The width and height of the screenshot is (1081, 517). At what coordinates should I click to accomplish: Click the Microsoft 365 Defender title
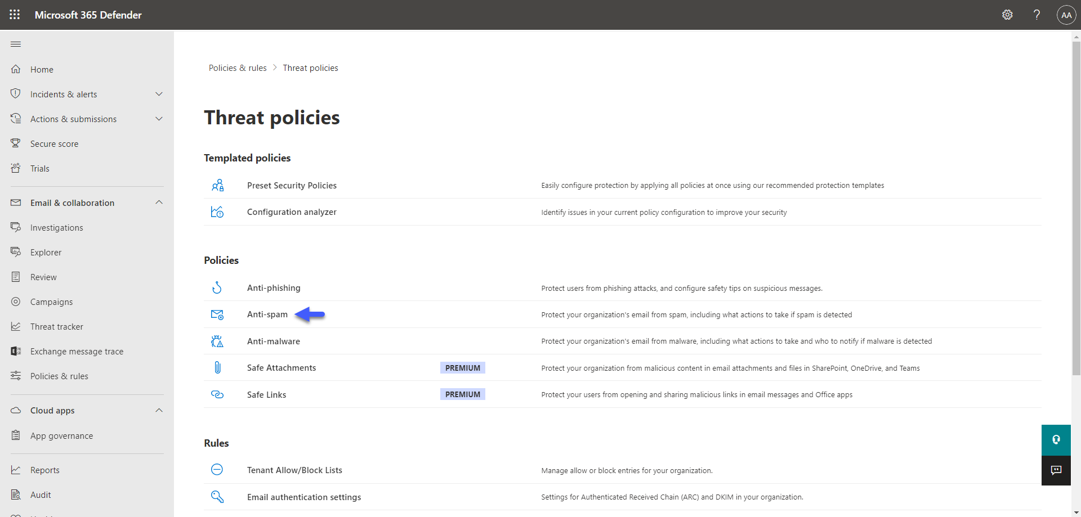88,15
